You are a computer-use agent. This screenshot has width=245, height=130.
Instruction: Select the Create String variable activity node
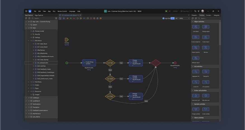(x=89, y=63)
